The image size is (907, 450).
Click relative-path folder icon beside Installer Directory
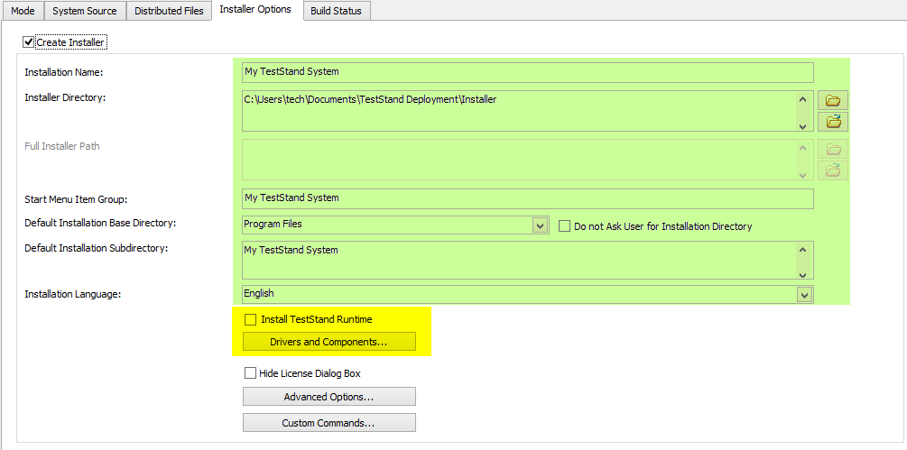point(832,122)
